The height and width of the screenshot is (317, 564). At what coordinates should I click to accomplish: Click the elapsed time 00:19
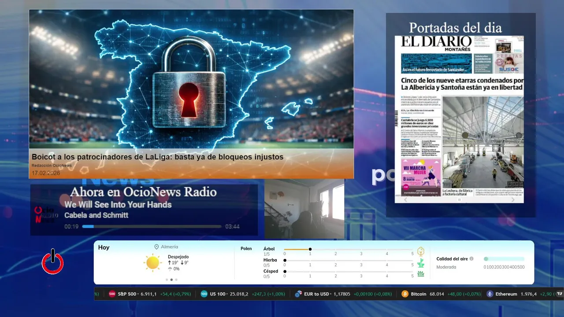[x=71, y=227]
